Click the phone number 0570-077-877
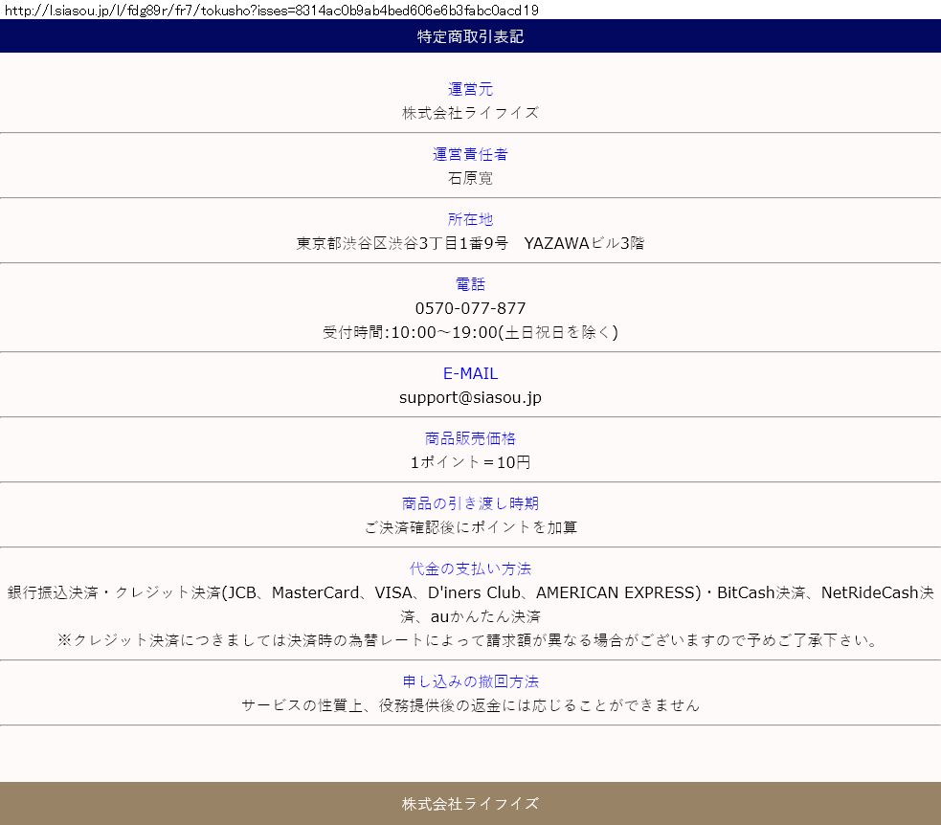 (470, 308)
